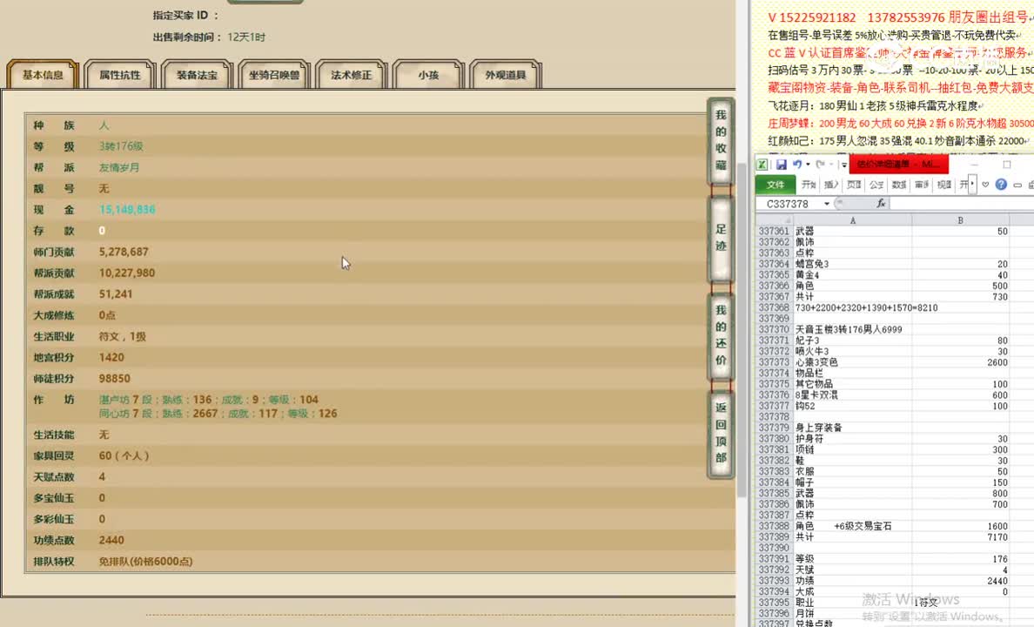Expand the Undo history dropdown arrow
Screen dimensions: 1034x627
(807, 164)
